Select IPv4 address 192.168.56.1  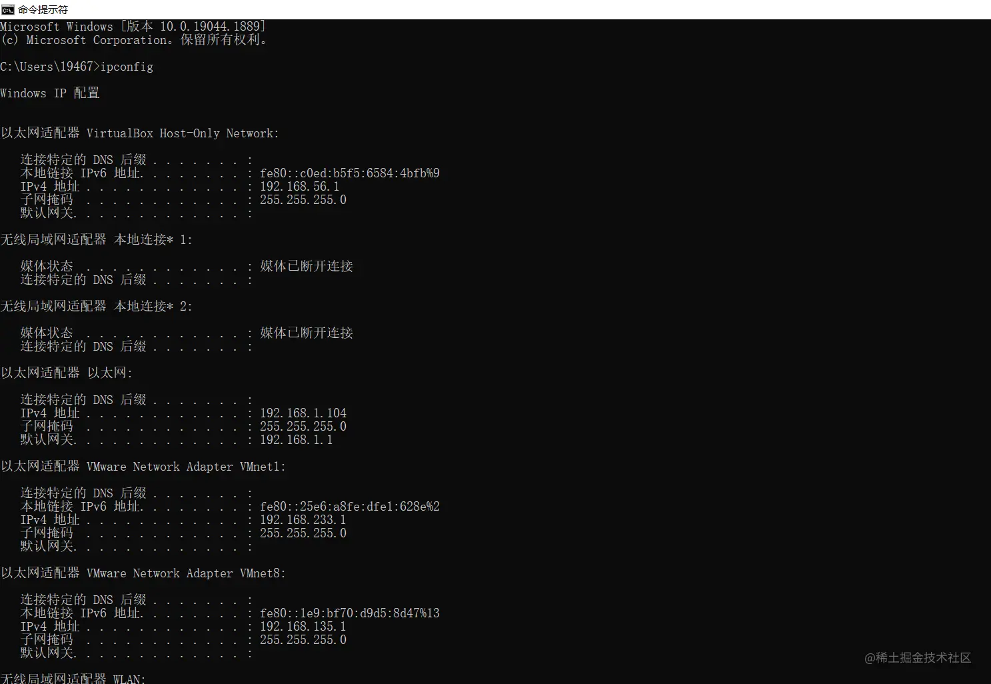click(300, 187)
